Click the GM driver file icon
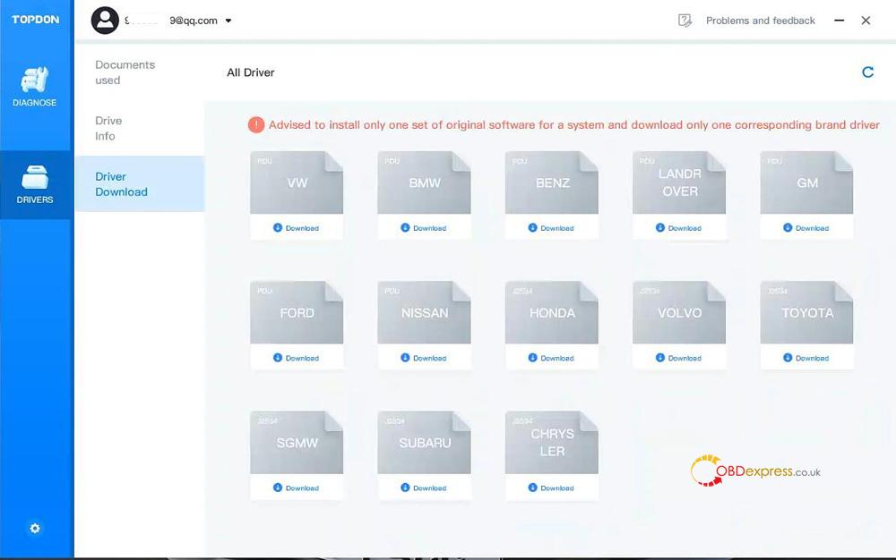This screenshot has height=560, width=896. click(x=806, y=182)
